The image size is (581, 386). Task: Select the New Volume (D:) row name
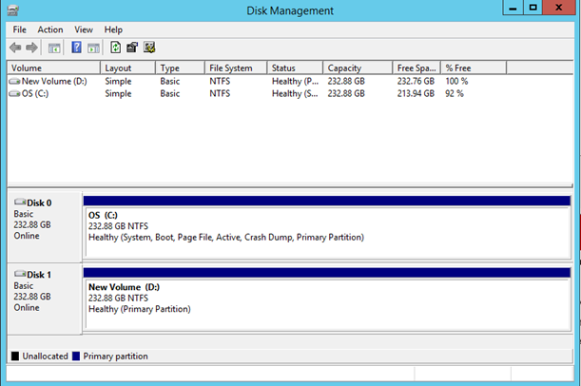[x=54, y=81]
